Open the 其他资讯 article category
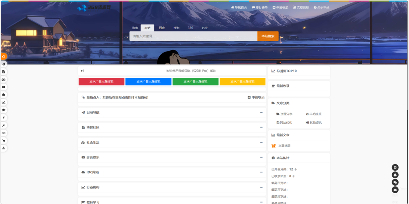409x204 pixels. point(314,122)
